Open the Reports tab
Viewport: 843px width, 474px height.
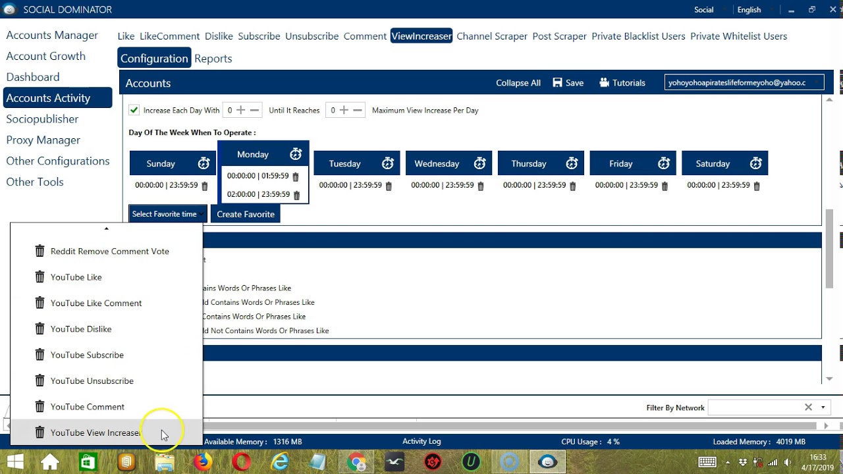[x=213, y=59]
